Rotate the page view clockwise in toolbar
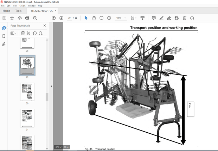 [192, 18]
